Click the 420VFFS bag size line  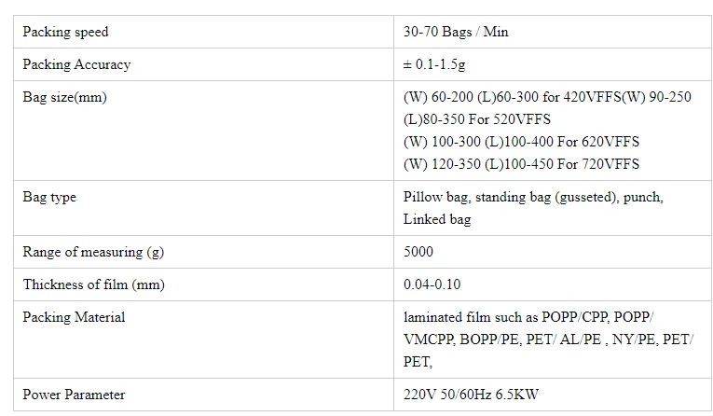pyautogui.click(x=547, y=98)
